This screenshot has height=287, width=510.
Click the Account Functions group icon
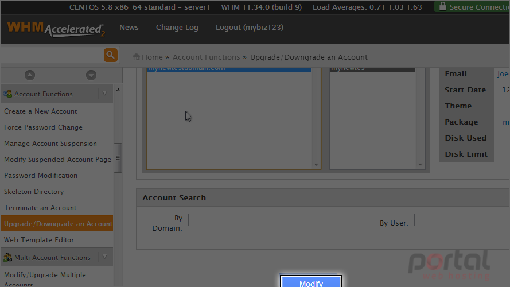coord(7,94)
